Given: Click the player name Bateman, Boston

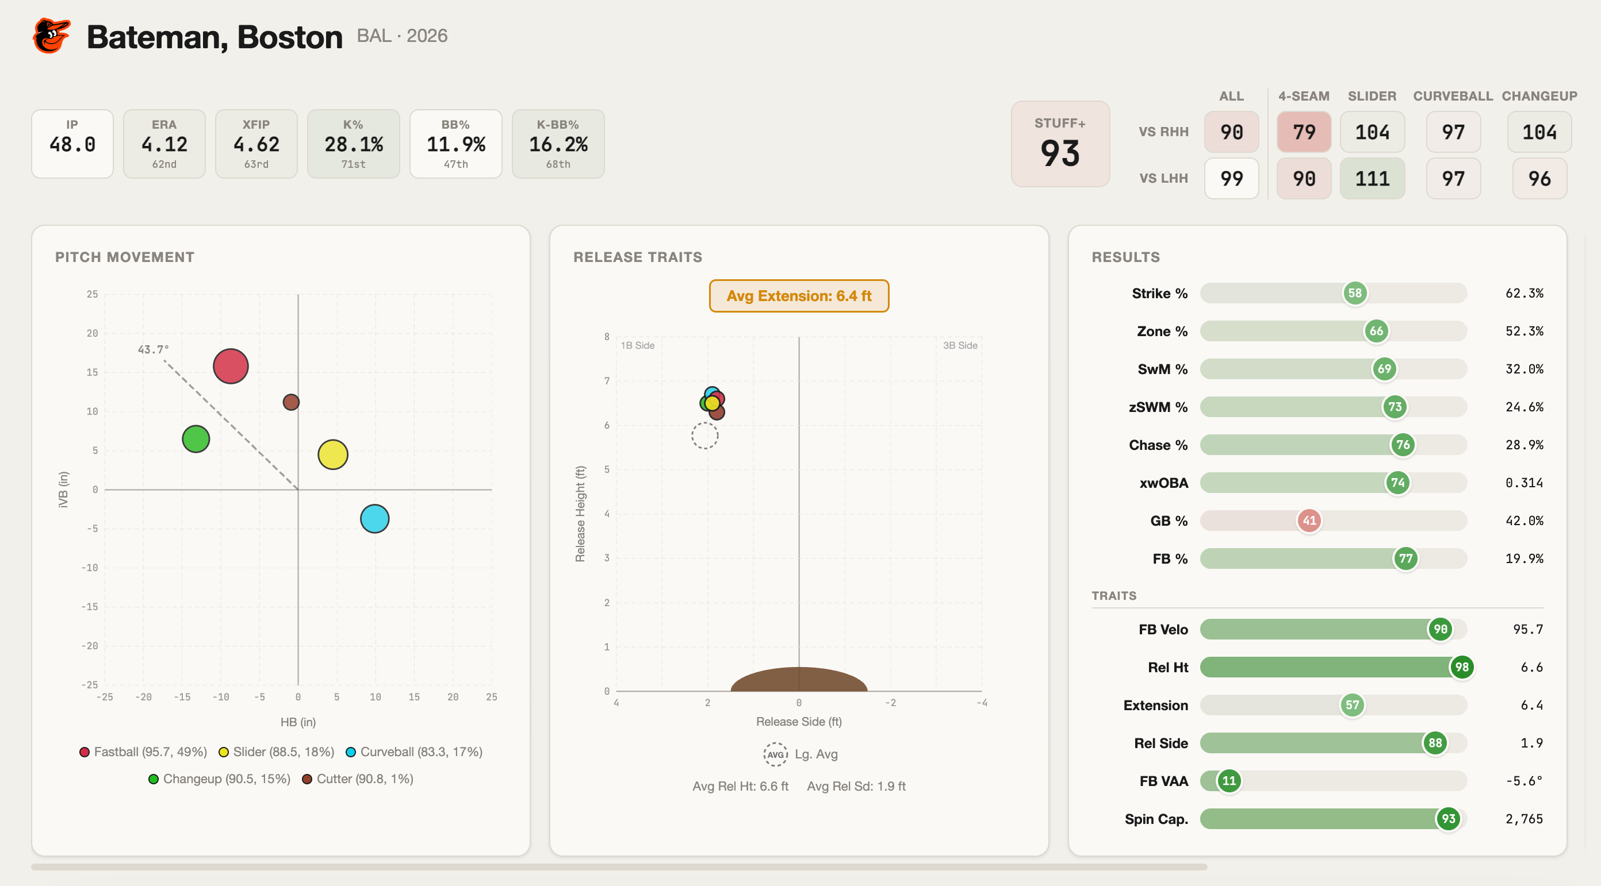Looking at the screenshot, I should tap(215, 37).
